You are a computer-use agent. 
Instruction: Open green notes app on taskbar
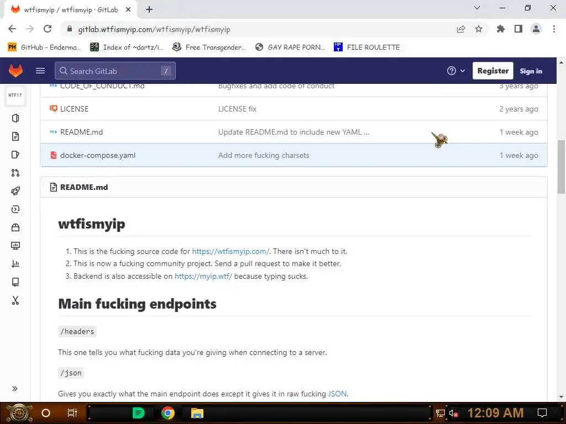tap(138, 413)
